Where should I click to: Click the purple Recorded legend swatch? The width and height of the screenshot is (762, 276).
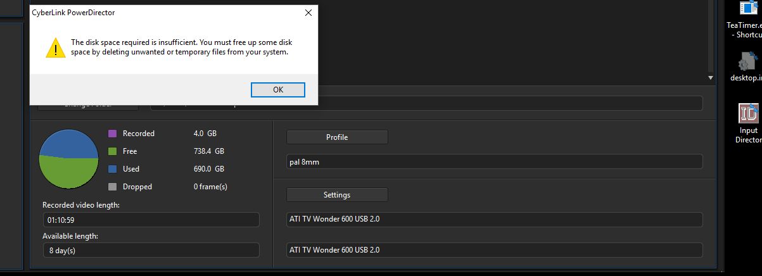tap(113, 134)
